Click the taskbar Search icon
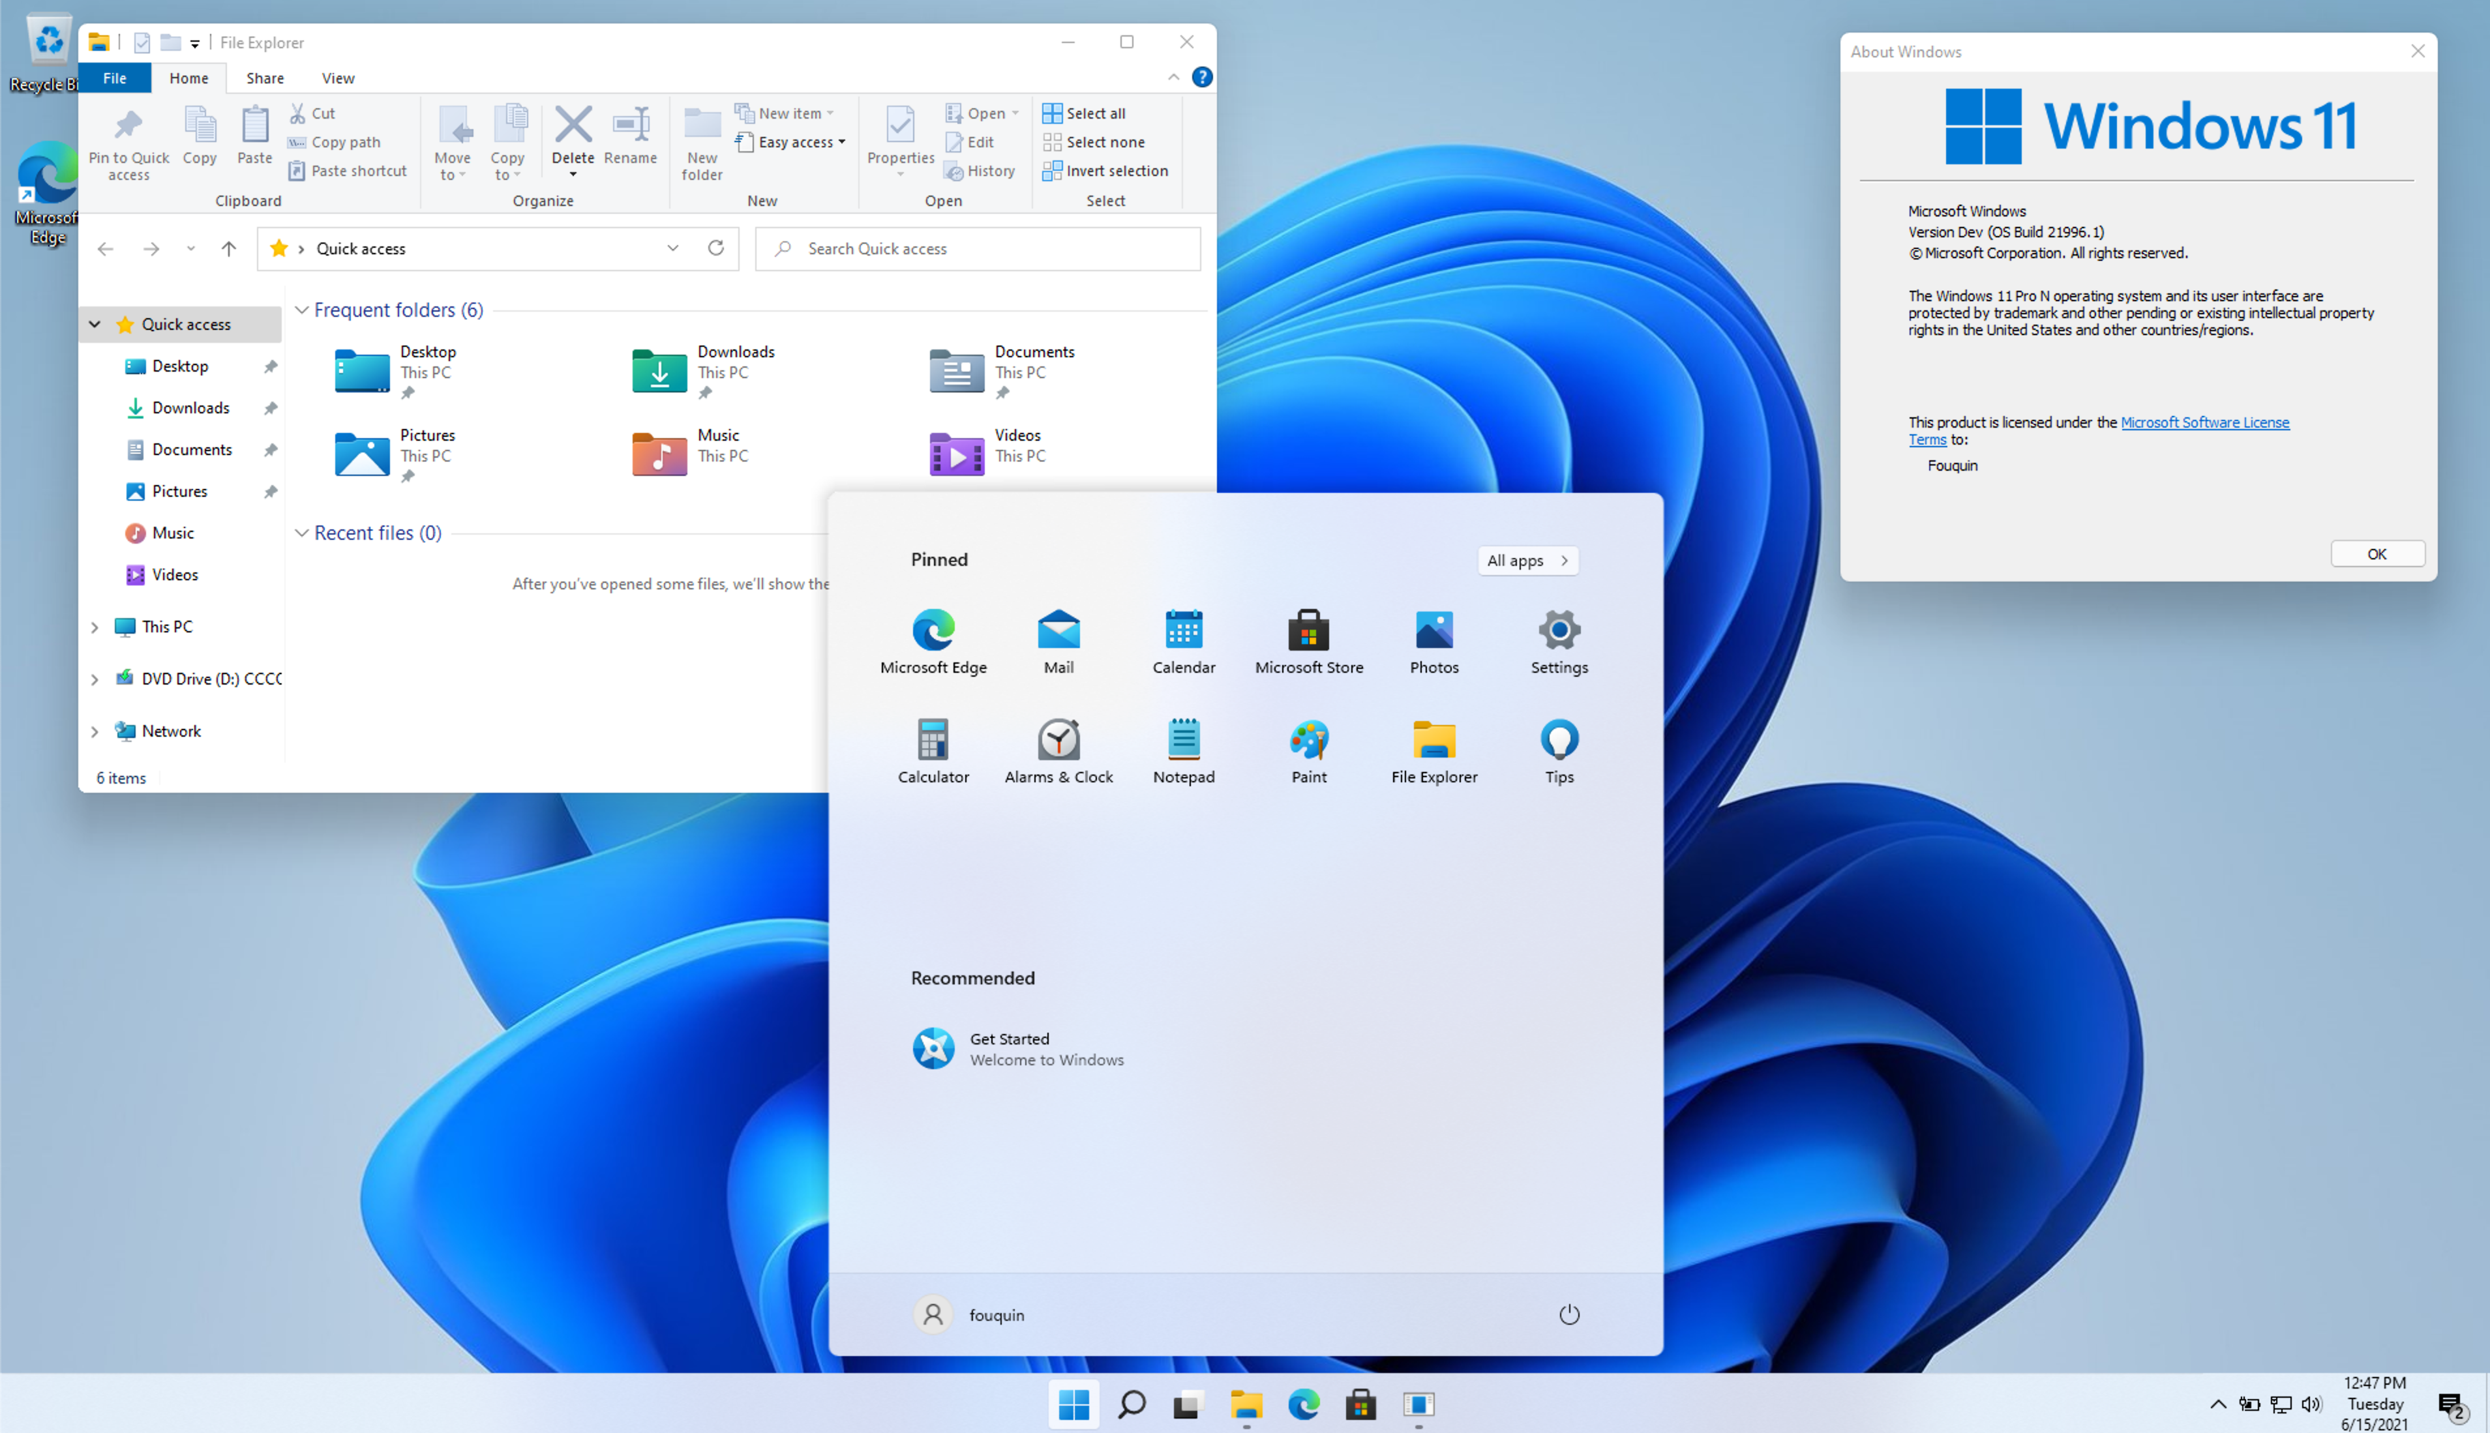2490x1433 pixels. (x=1132, y=1404)
